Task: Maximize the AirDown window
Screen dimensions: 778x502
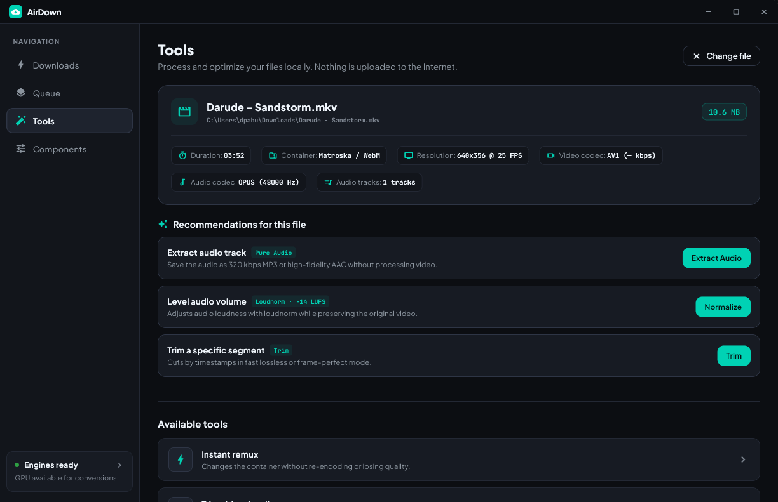Action: (x=736, y=11)
